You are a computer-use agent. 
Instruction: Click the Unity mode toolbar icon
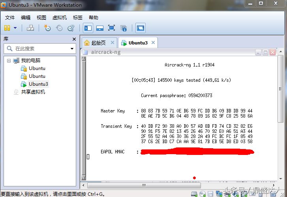point(124,28)
